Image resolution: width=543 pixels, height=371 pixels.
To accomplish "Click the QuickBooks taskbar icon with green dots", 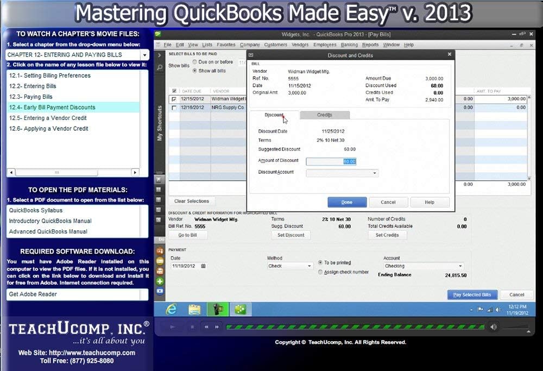I will tap(240, 309).
